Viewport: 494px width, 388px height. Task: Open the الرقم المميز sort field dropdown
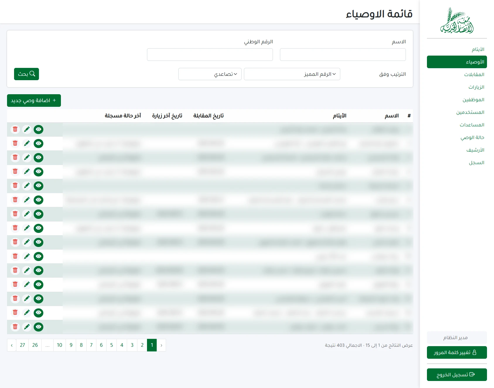coord(292,74)
